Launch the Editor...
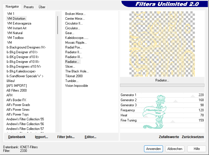The height and width of the screenshot is (155, 209). pyautogui.click(x=90, y=137)
